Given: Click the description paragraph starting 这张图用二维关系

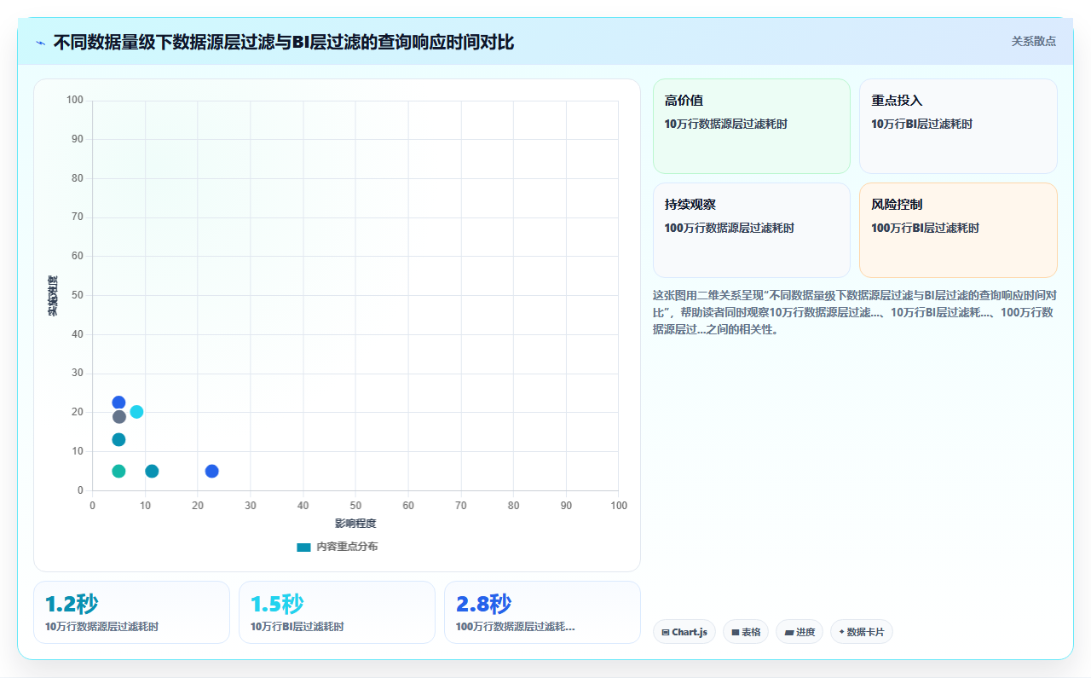Looking at the screenshot, I should click(855, 312).
